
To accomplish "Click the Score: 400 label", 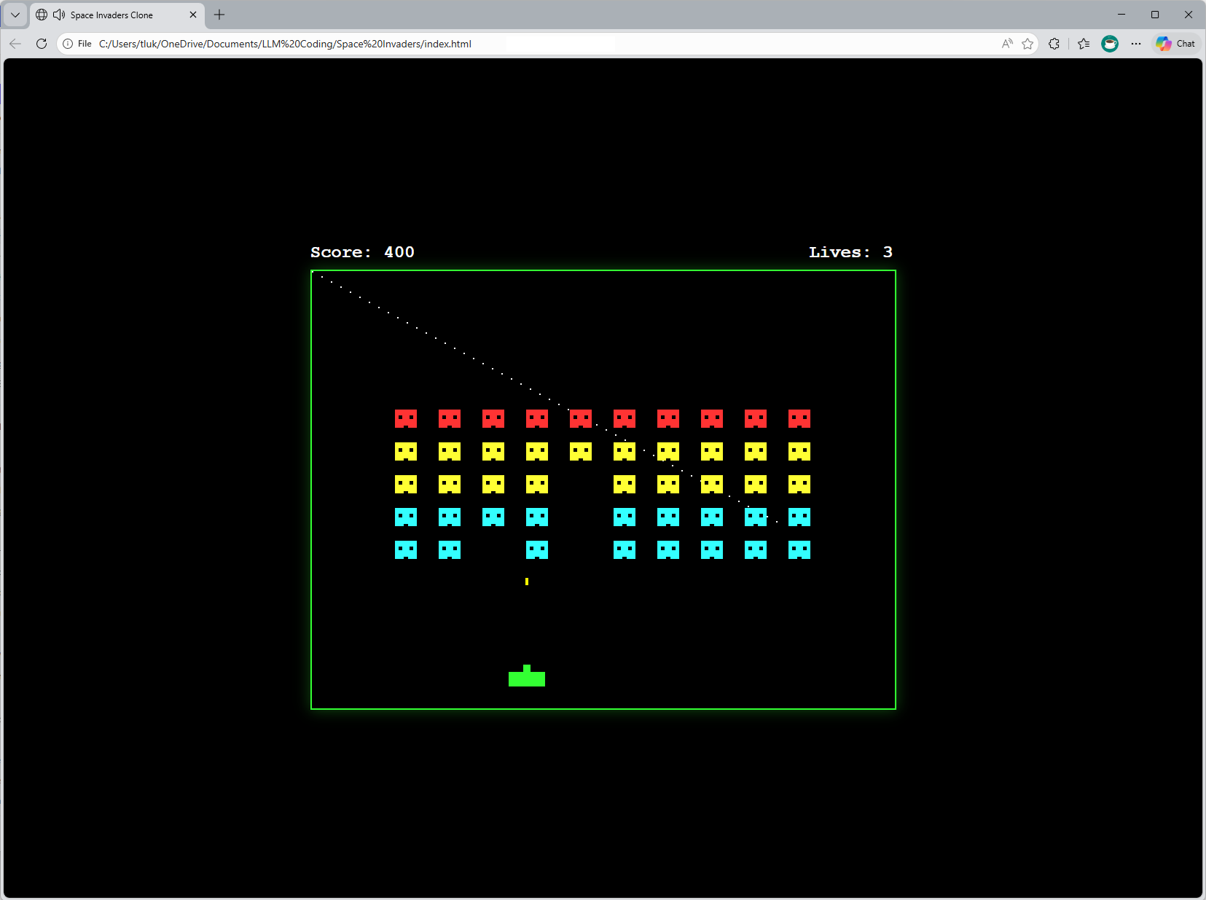I will [x=362, y=252].
